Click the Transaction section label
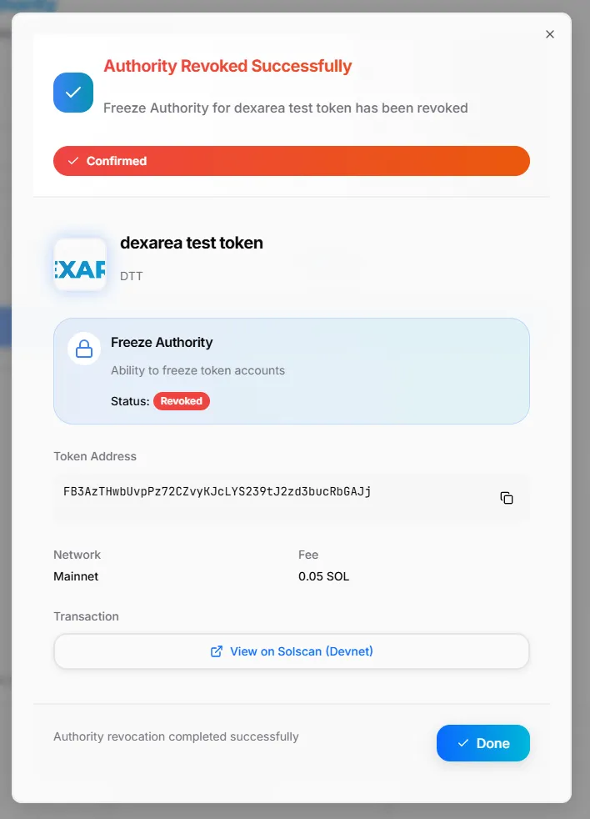This screenshot has width=590, height=819. (86, 616)
